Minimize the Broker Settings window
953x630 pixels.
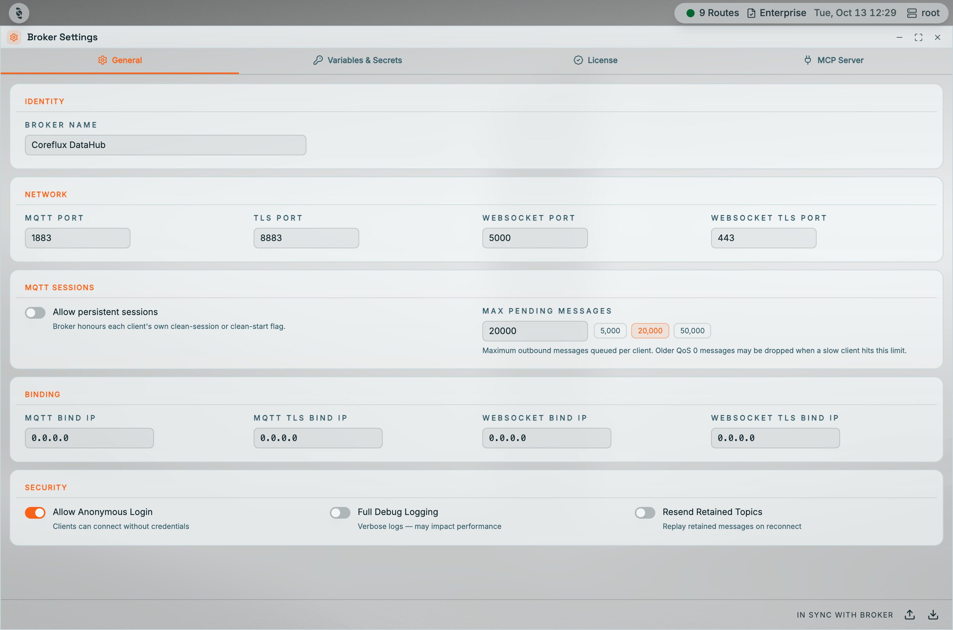click(899, 37)
